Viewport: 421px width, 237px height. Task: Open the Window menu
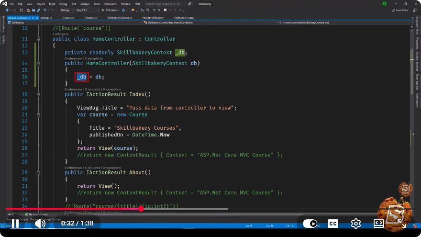click(x=125, y=4)
